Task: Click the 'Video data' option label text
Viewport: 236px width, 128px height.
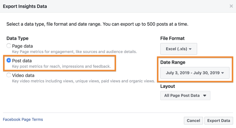Action: pos(23,75)
